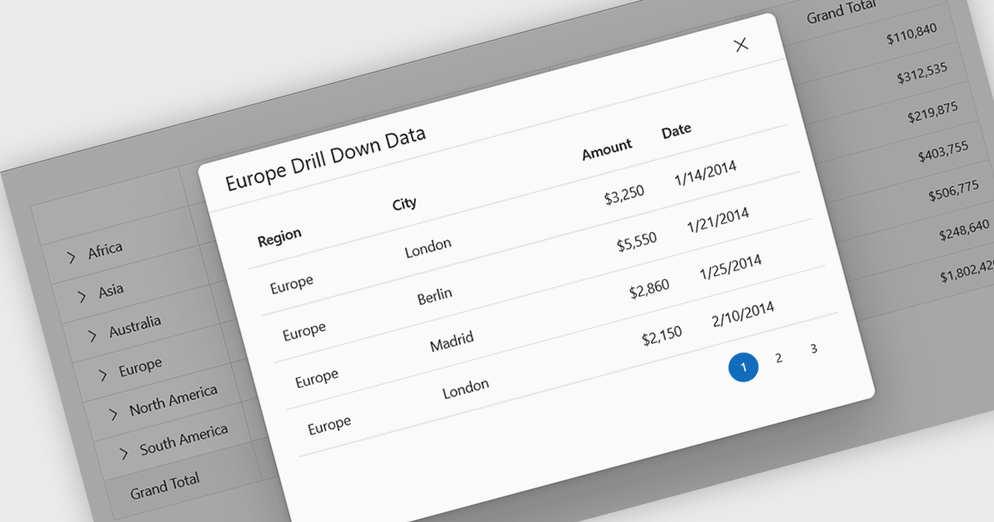Select the Madrid city cell
994x522 pixels.
tap(451, 341)
